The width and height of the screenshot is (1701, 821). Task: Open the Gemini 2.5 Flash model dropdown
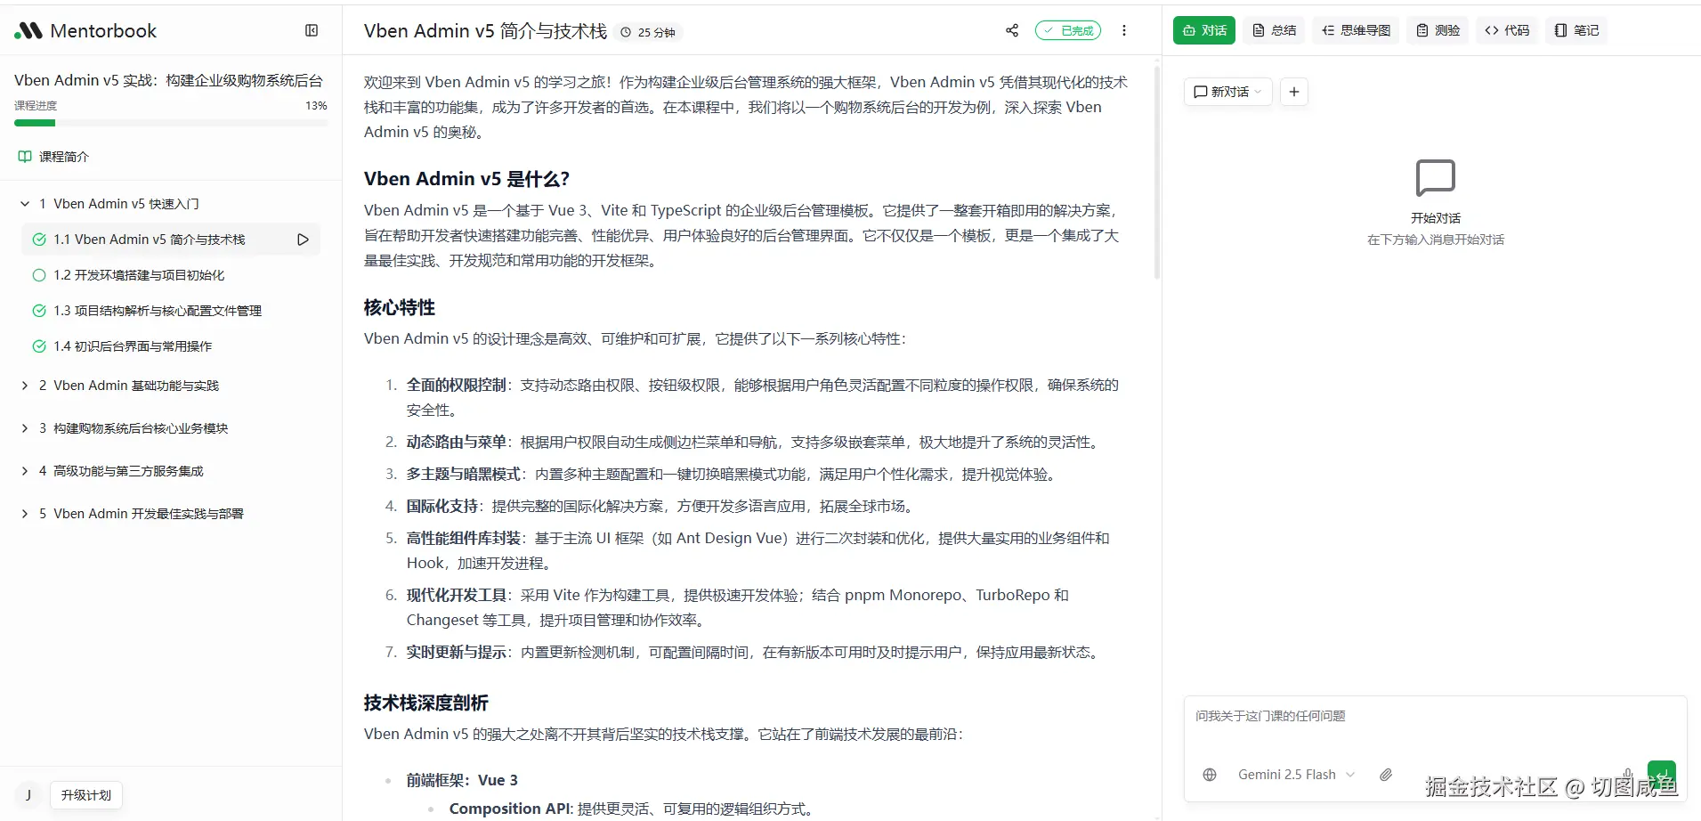pyautogui.click(x=1296, y=774)
